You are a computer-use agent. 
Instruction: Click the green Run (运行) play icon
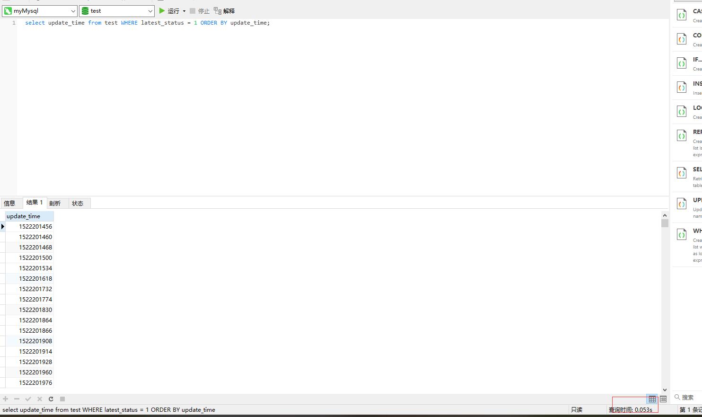(x=162, y=10)
